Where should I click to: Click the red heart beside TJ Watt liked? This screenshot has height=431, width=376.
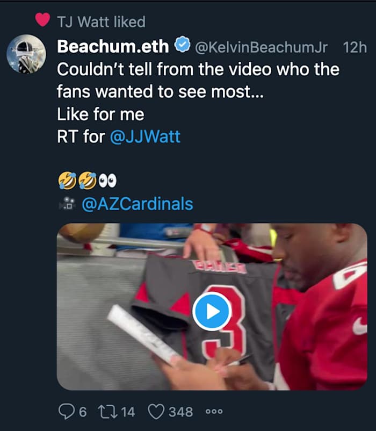point(42,20)
